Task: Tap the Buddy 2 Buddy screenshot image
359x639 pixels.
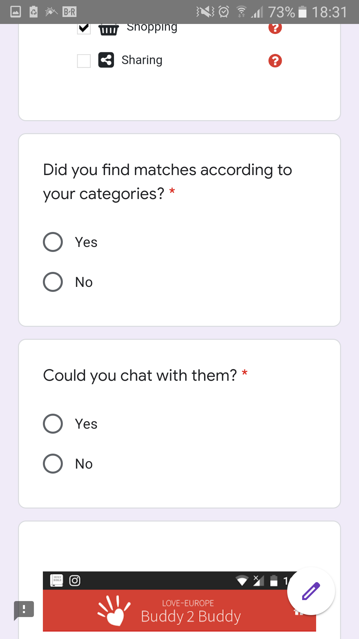Action: (x=179, y=601)
